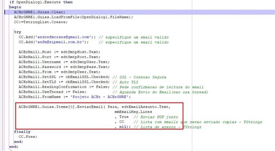The height and width of the screenshot is (151, 275).
Task: Click the 'Aguarda Envio do Email' comment
Action: [x=160, y=92]
